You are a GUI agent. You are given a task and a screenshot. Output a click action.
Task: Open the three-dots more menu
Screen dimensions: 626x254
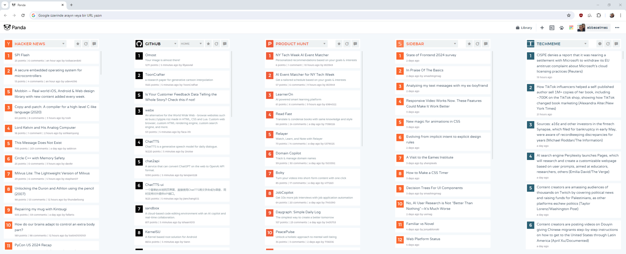coord(617,28)
